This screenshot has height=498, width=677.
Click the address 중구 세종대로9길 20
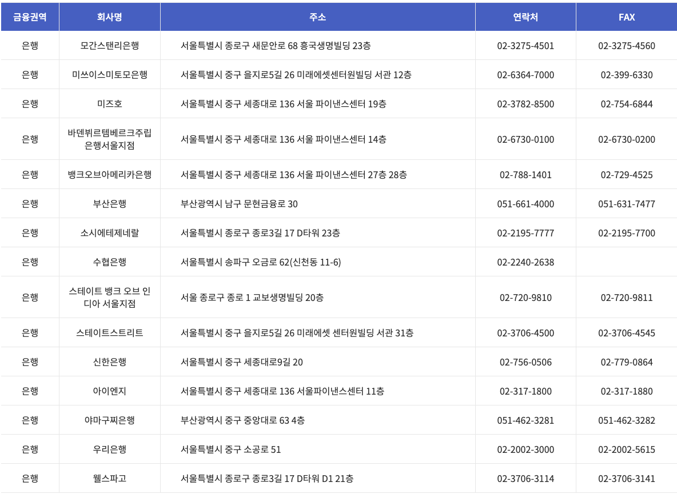[264, 362]
